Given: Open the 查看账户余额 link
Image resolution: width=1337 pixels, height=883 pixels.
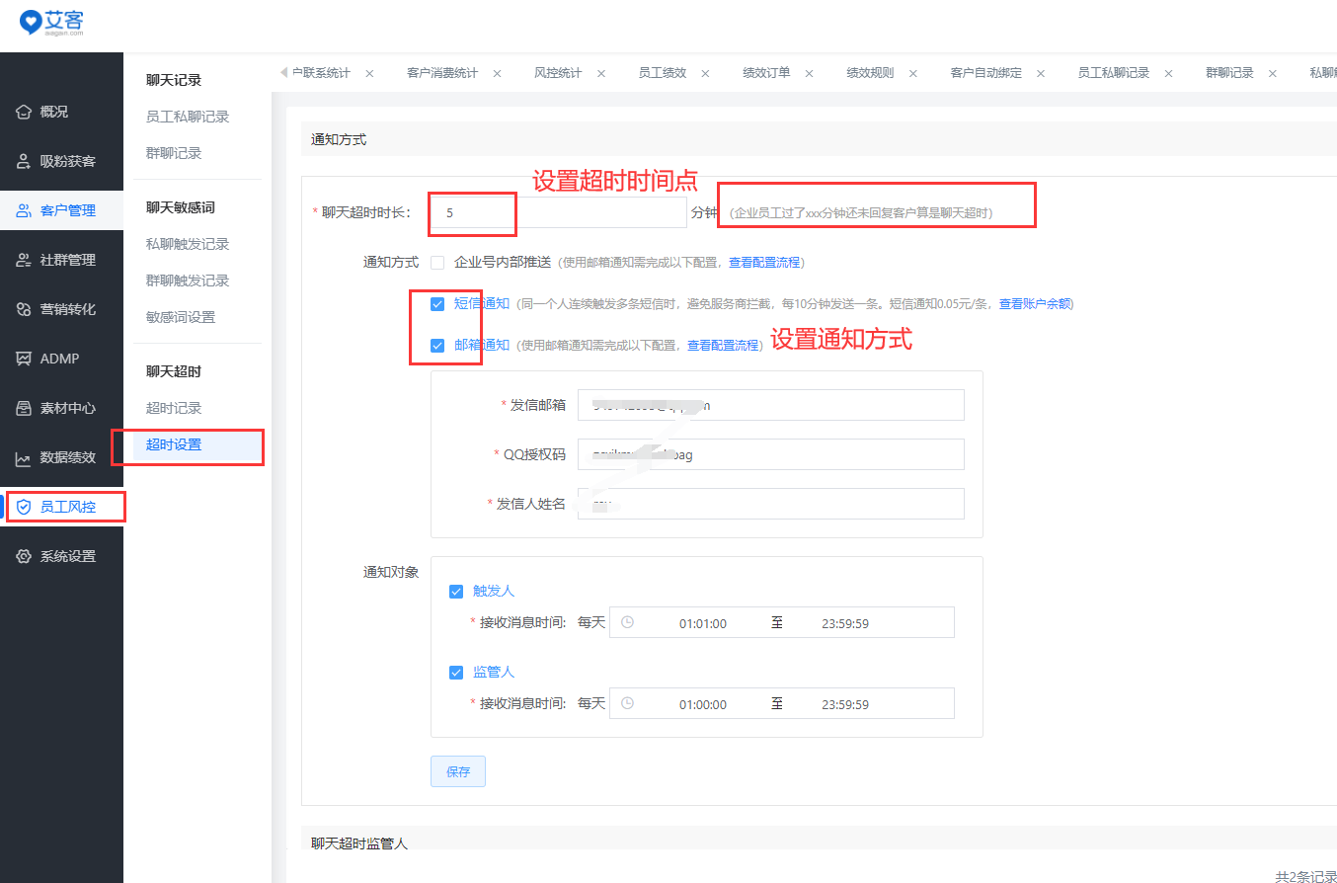Looking at the screenshot, I should (x=1035, y=304).
